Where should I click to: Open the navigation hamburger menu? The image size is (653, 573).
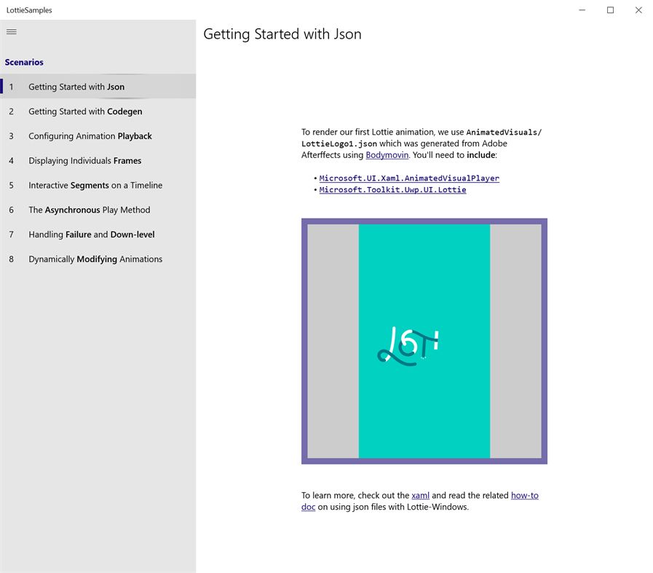click(x=11, y=31)
